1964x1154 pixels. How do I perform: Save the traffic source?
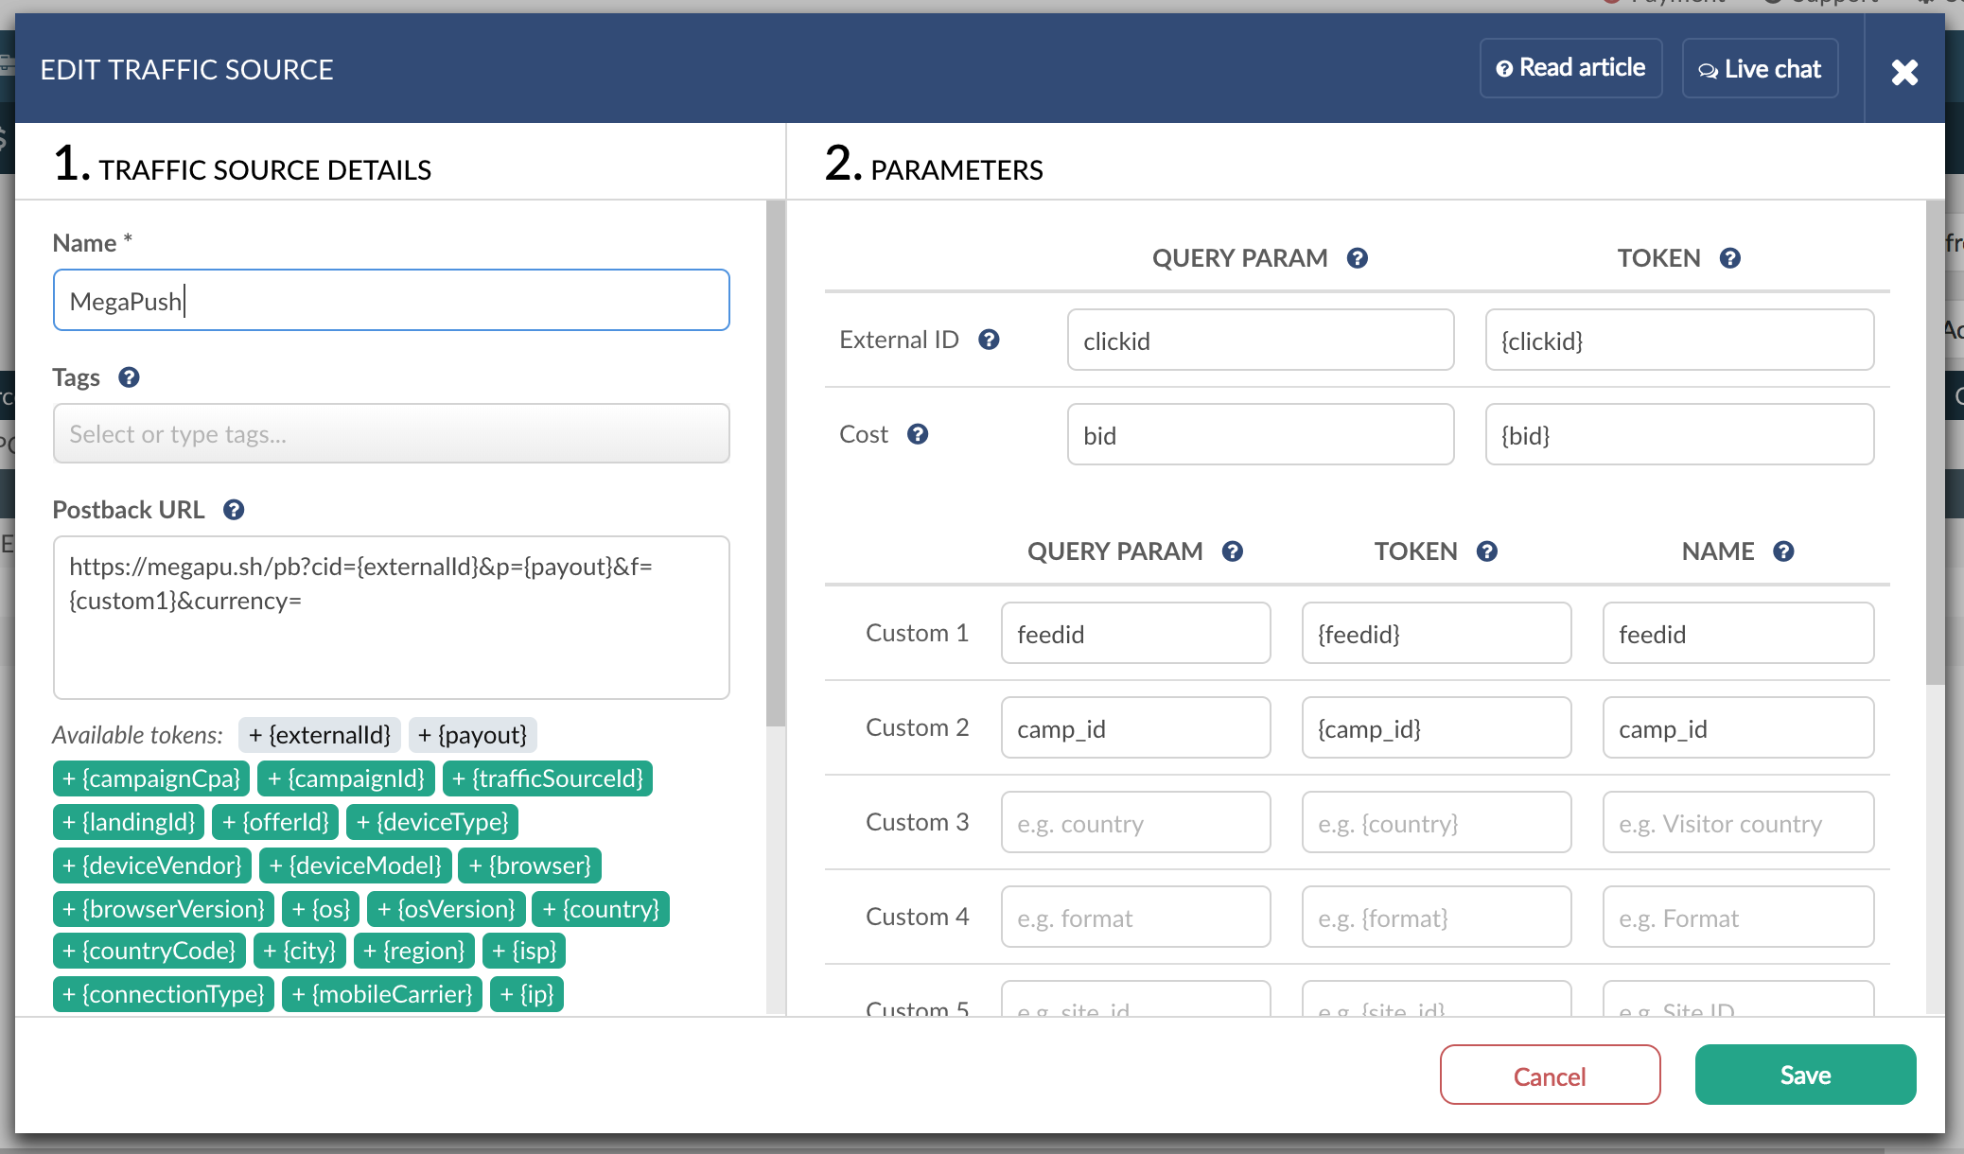pyautogui.click(x=1804, y=1075)
